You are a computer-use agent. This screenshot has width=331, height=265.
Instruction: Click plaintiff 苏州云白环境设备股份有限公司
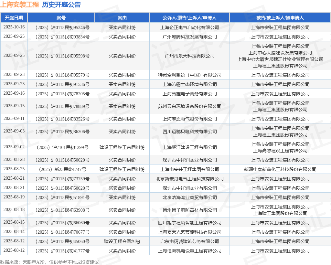pos(189,106)
